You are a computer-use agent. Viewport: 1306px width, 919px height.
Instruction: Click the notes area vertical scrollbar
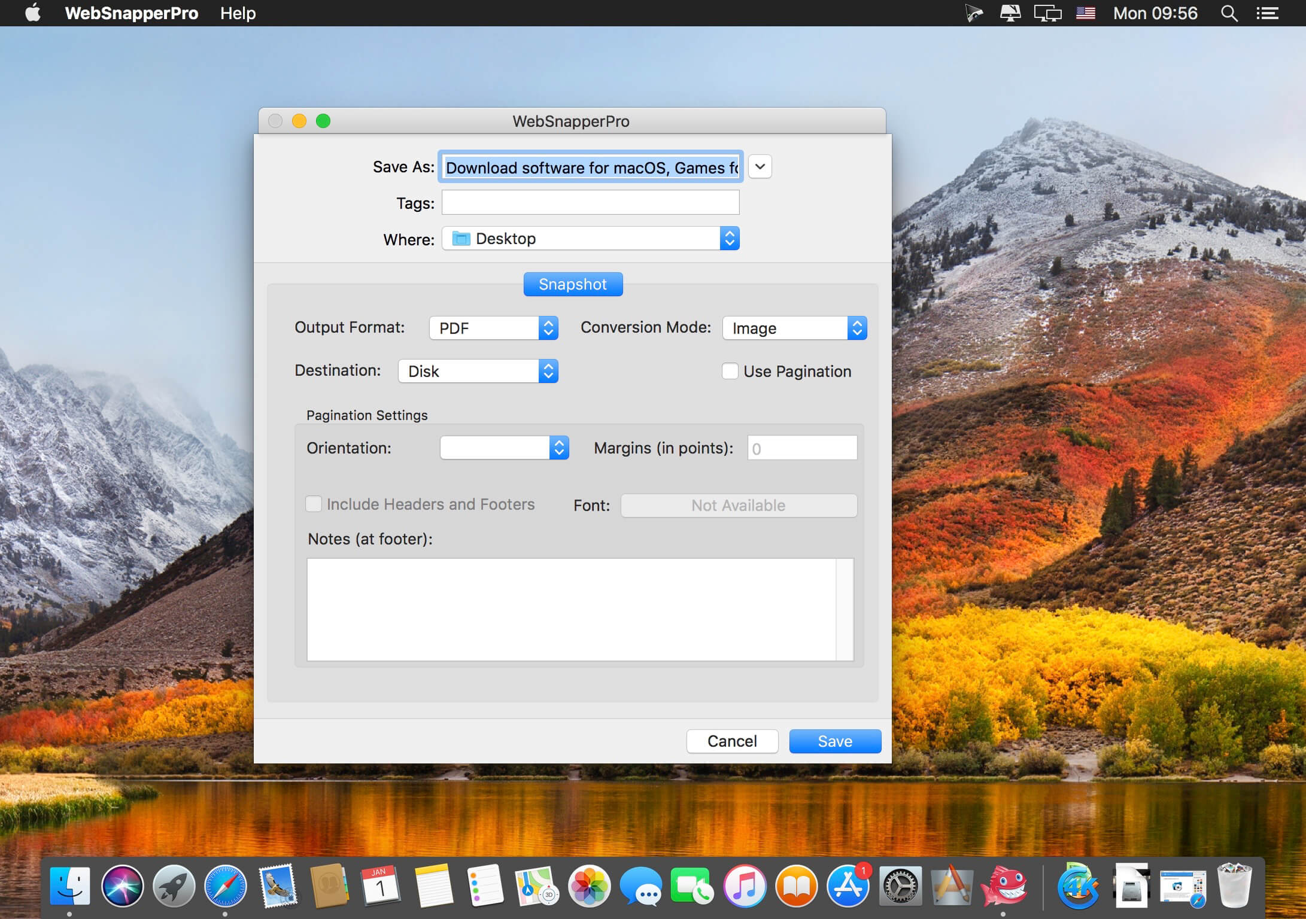pyautogui.click(x=845, y=609)
